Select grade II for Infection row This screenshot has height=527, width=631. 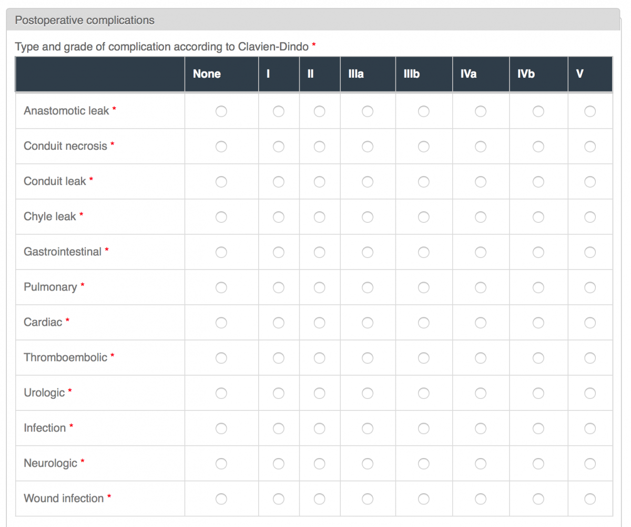click(319, 428)
